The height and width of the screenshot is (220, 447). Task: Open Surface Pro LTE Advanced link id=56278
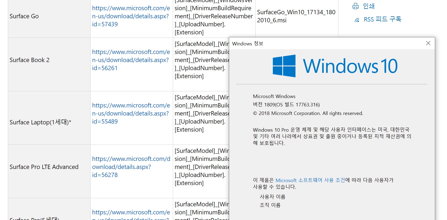tap(131, 167)
